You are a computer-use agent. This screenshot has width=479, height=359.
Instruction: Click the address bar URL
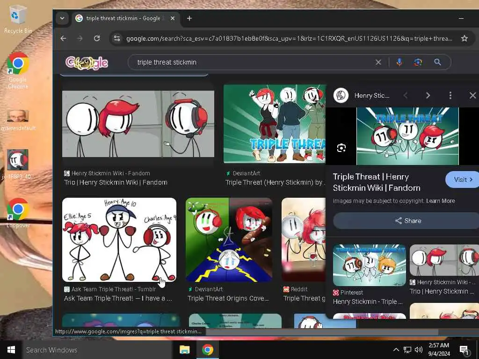click(289, 38)
